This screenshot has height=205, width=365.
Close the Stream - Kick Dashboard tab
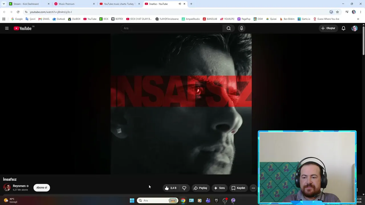tap(48, 4)
